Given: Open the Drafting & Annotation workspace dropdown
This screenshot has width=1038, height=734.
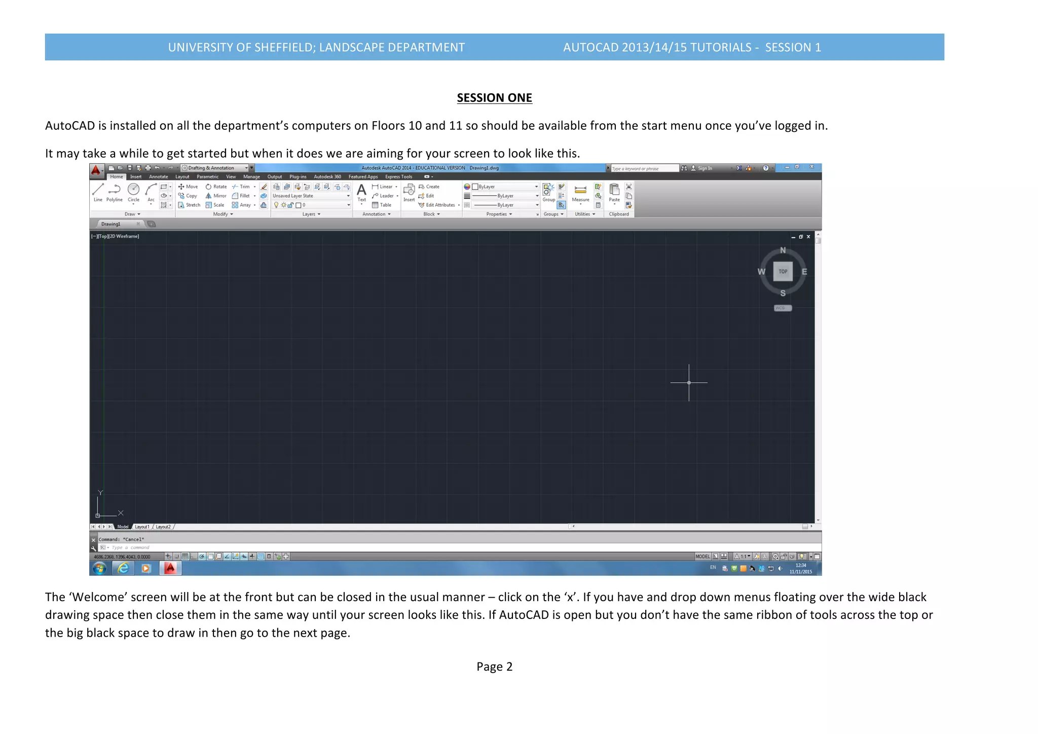Looking at the screenshot, I should tap(247, 168).
